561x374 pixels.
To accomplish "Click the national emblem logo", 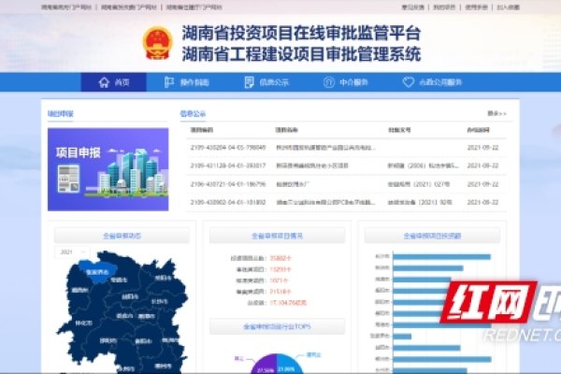I will (158, 43).
